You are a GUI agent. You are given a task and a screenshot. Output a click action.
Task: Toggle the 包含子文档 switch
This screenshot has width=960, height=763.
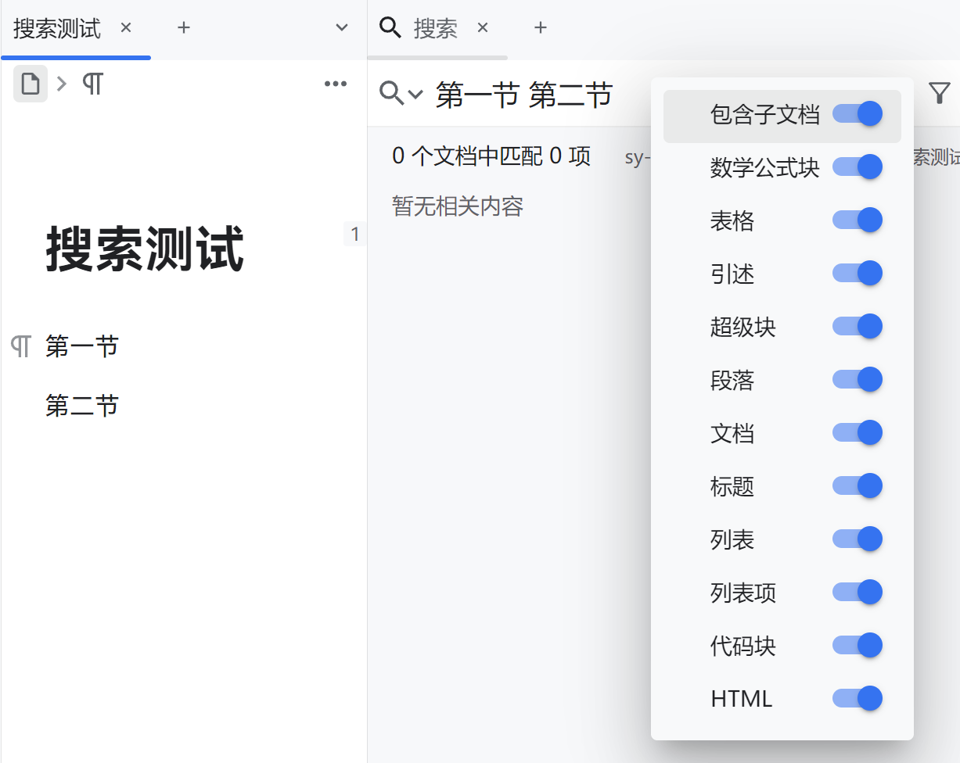tap(858, 114)
